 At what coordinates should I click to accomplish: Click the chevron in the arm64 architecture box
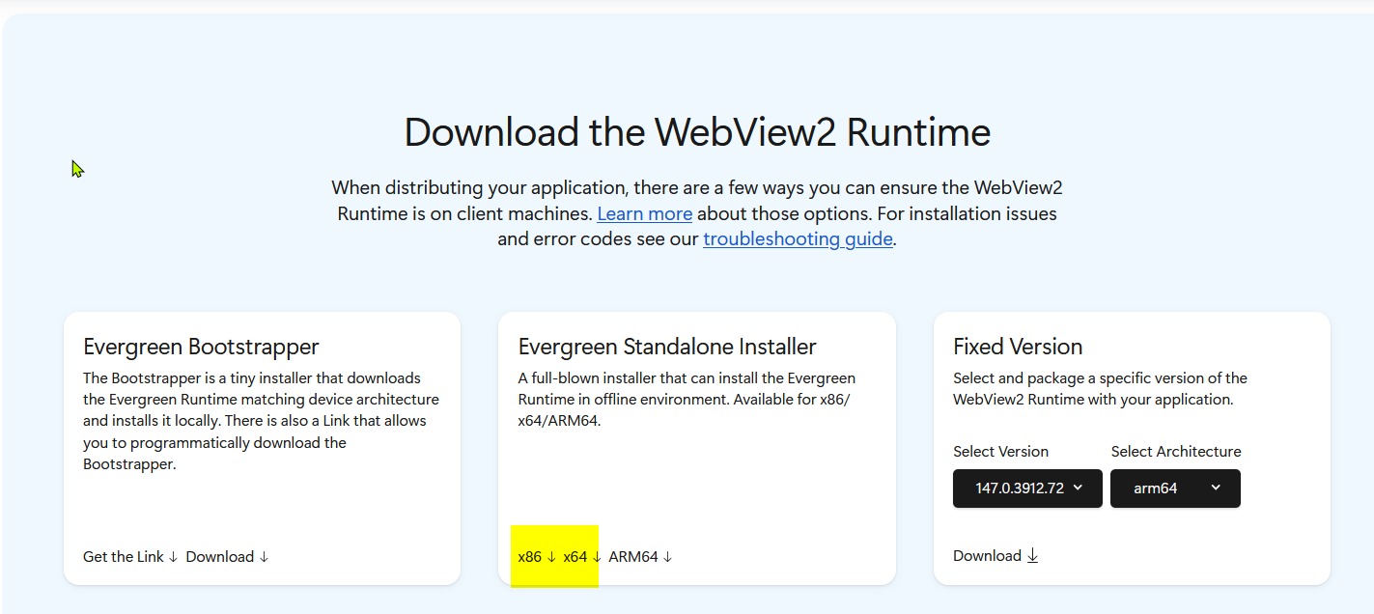pyautogui.click(x=1216, y=488)
